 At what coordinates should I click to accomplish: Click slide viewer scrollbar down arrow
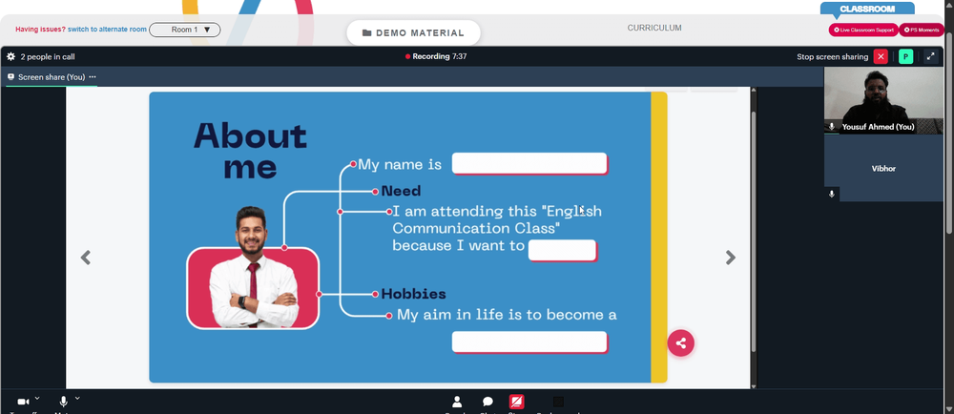coord(754,385)
